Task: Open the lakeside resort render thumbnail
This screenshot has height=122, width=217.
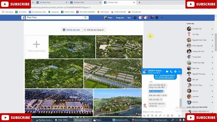Action: pos(118,102)
